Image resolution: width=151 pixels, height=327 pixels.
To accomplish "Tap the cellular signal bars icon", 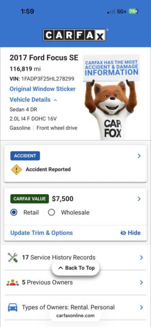I will (111, 11).
